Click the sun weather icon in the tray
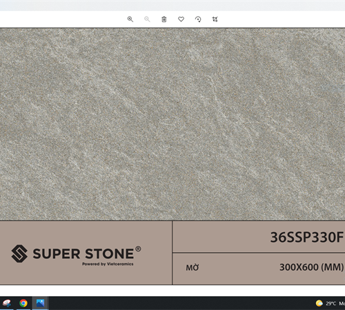Image resolution: width=345 pixels, height=310 pixels. pyautogui.click(x=319, y=303)
